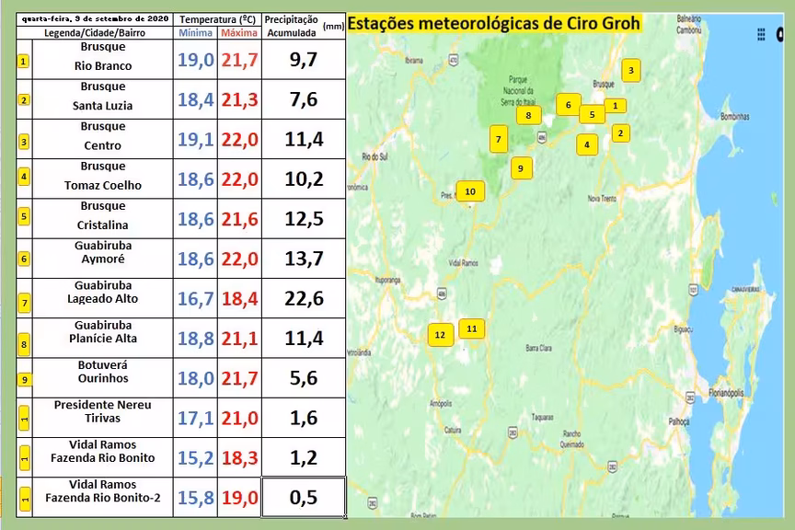Click yellow legend box 6 beside Aymoré
The image size is (795, 530).
point(23,260)
